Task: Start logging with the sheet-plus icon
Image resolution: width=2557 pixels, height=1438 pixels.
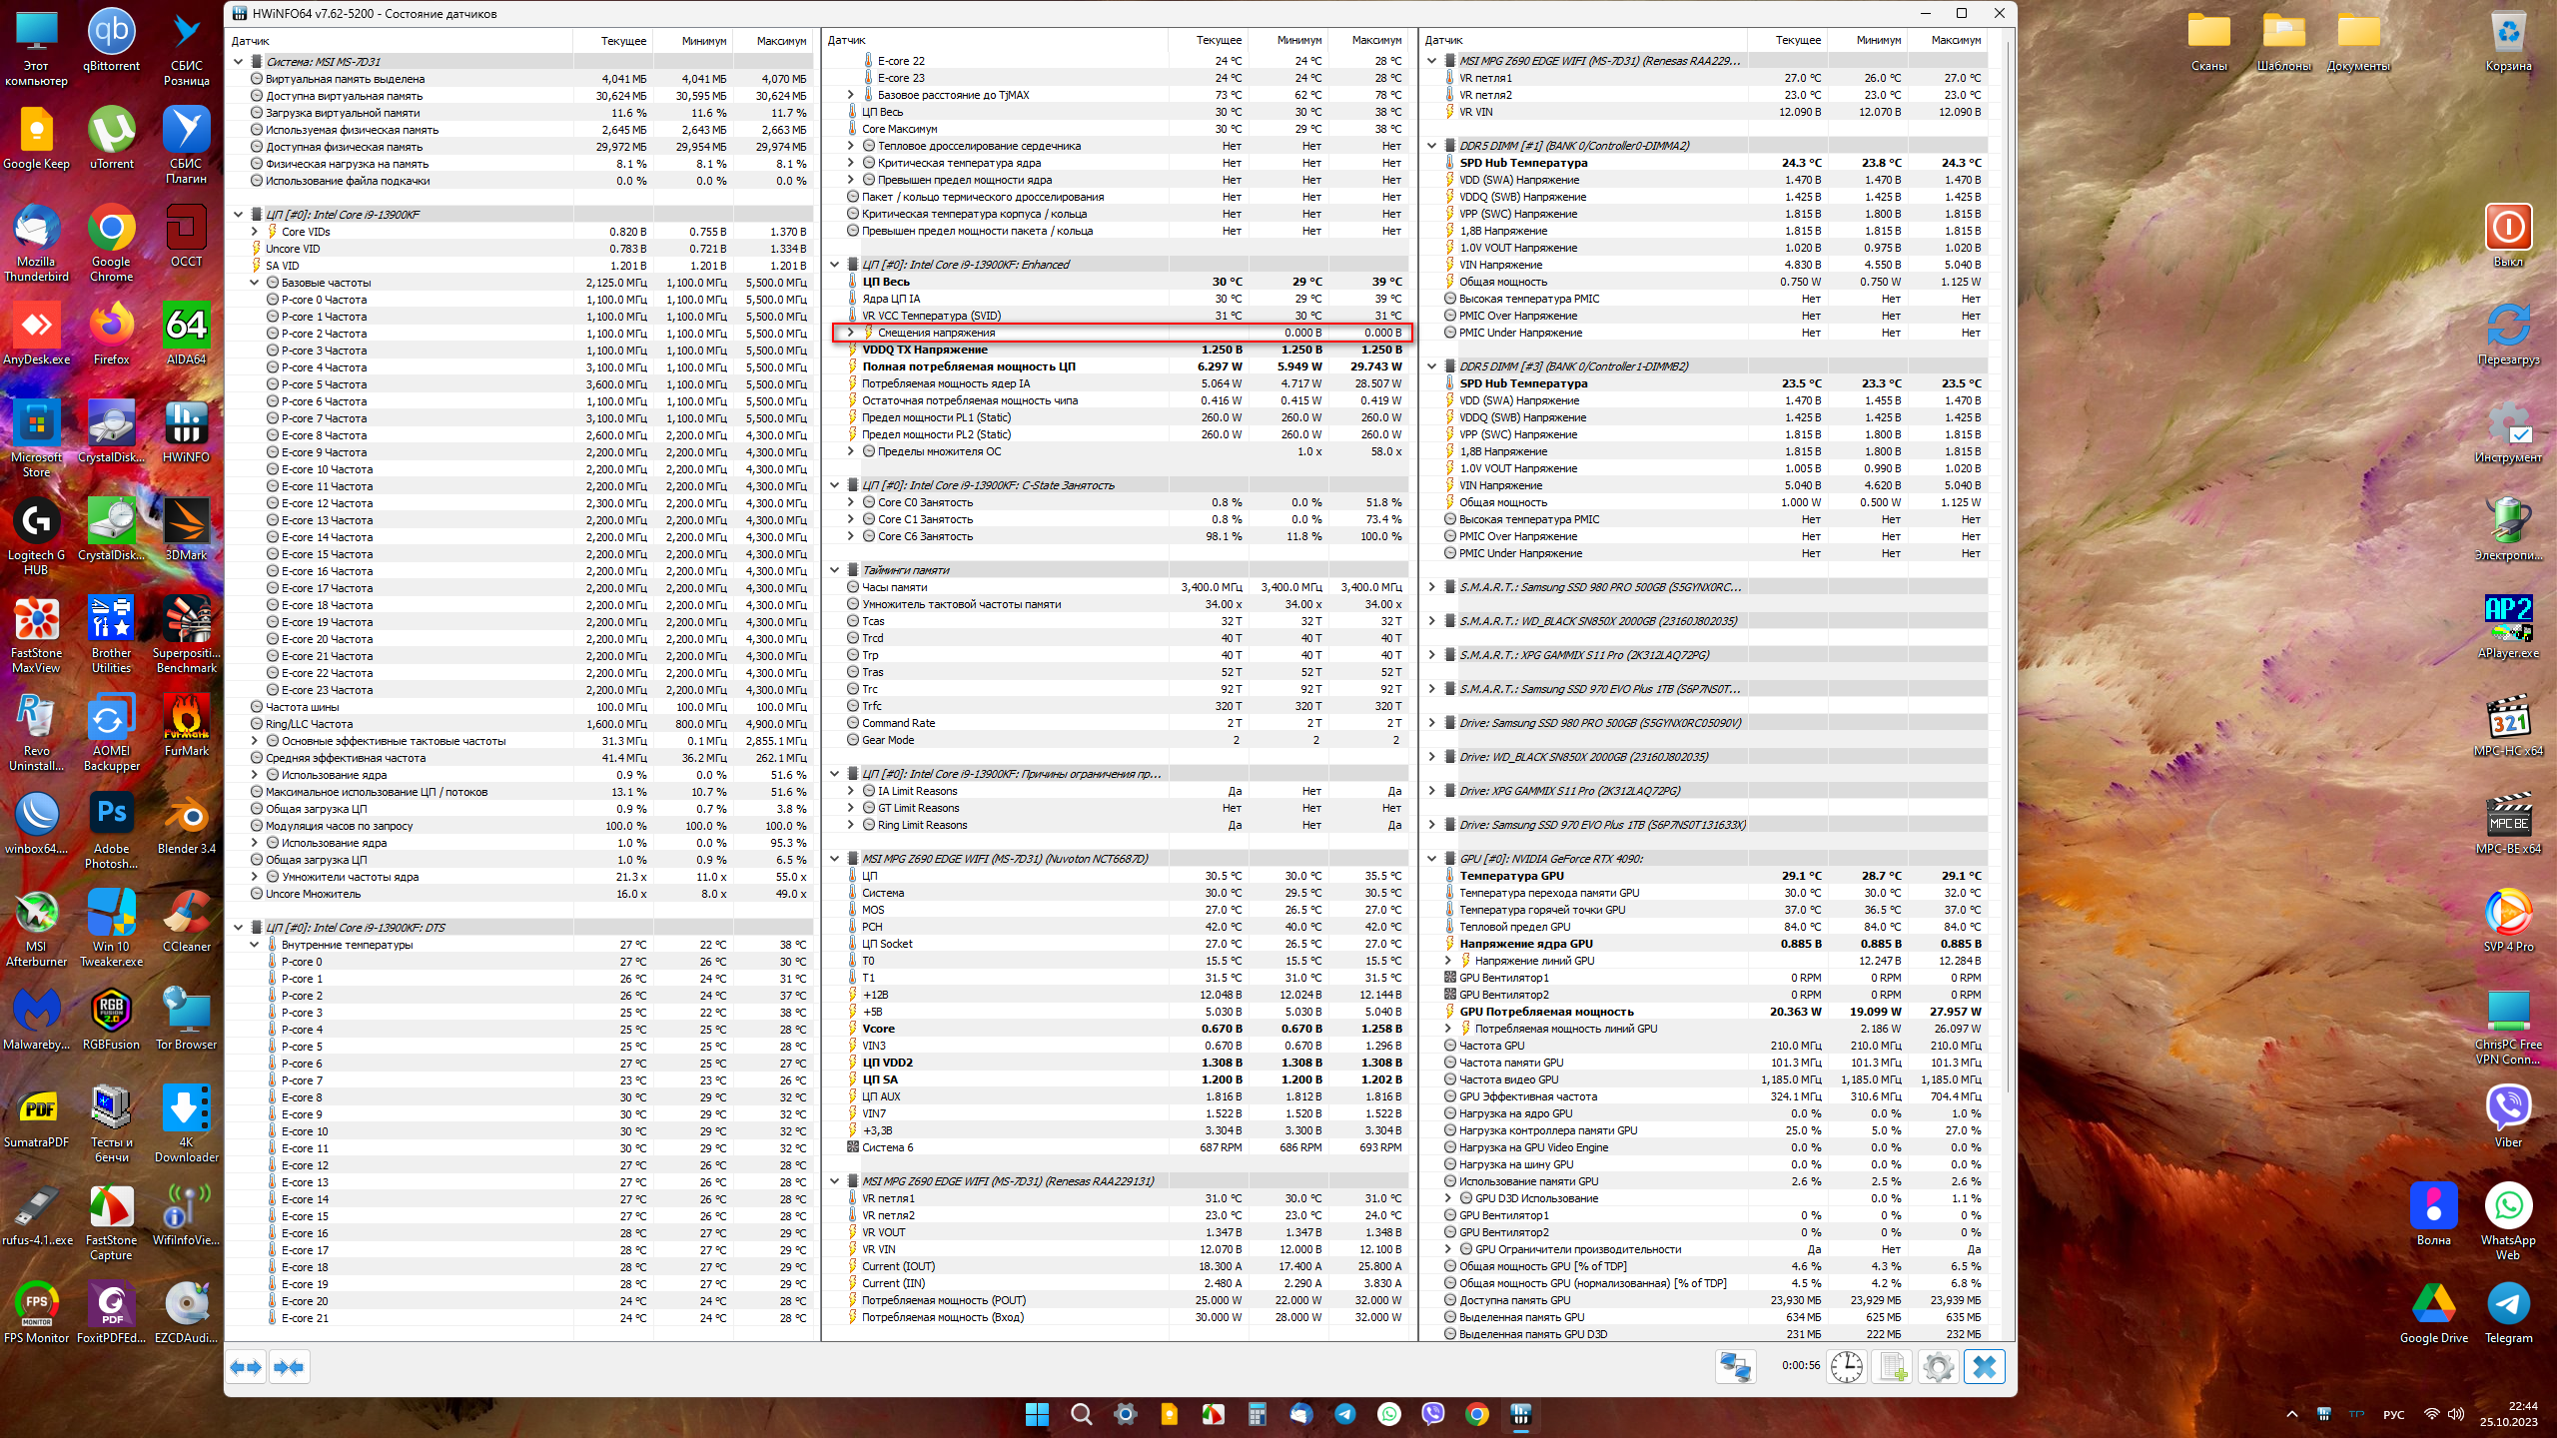Action: tap(1892, 1366)
